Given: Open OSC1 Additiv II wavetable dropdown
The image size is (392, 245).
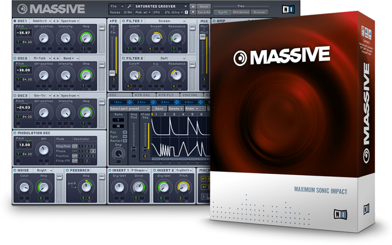Looking at the screenshot, I should tap(41, 21).
